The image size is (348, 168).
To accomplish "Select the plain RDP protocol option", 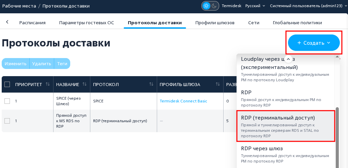I will click(x=286, y=99).
